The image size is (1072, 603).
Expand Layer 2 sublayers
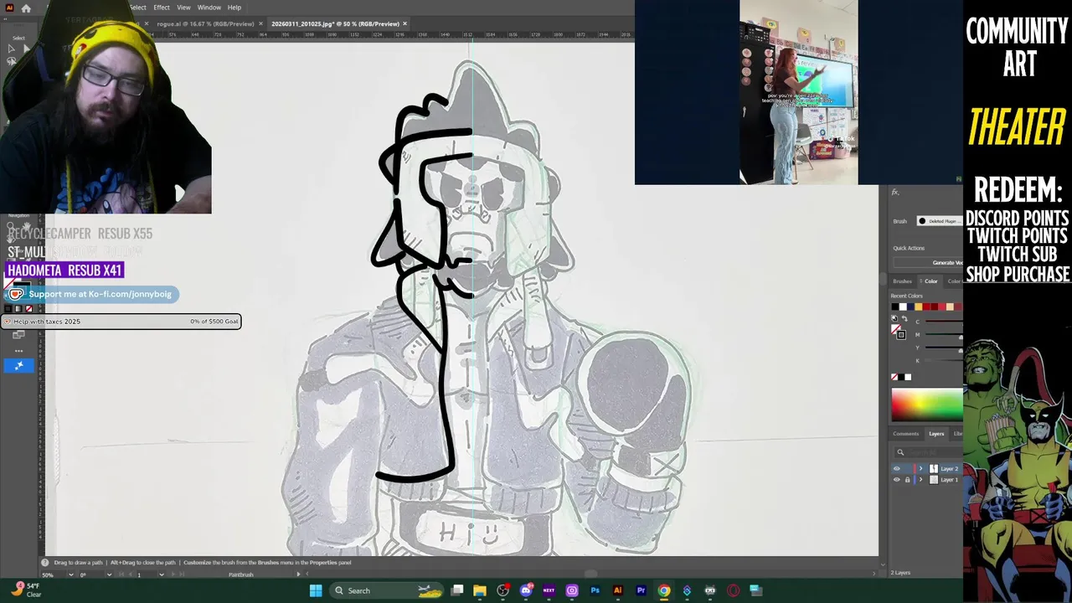tap(920, 469)
